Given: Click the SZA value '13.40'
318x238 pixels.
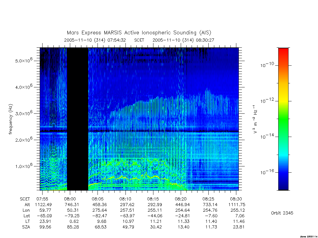Looking at the screenshot, I should 184,227.
